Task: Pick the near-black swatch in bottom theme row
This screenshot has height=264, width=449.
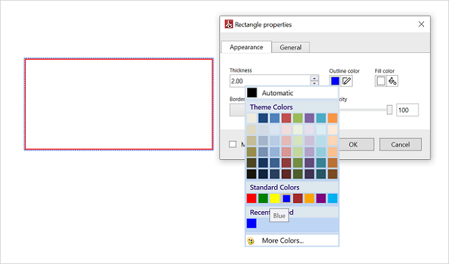Action: [252, 174]
